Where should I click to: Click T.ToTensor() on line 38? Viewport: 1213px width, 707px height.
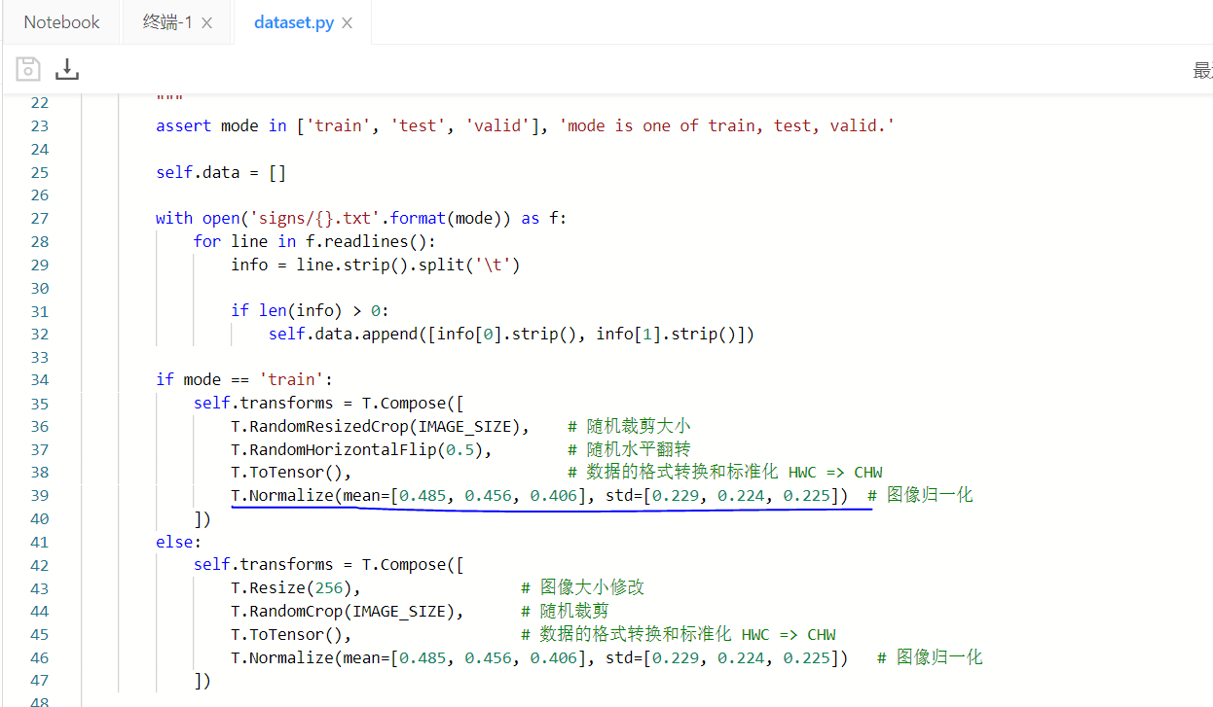click(x=291, y=472)
